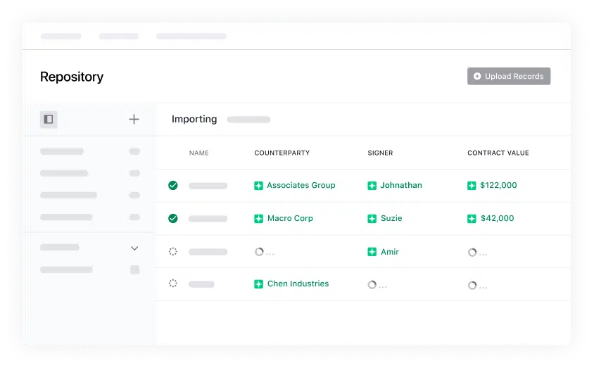Click the Upload Records button
This screenshot has width=594, height=368.
point(508,76)
